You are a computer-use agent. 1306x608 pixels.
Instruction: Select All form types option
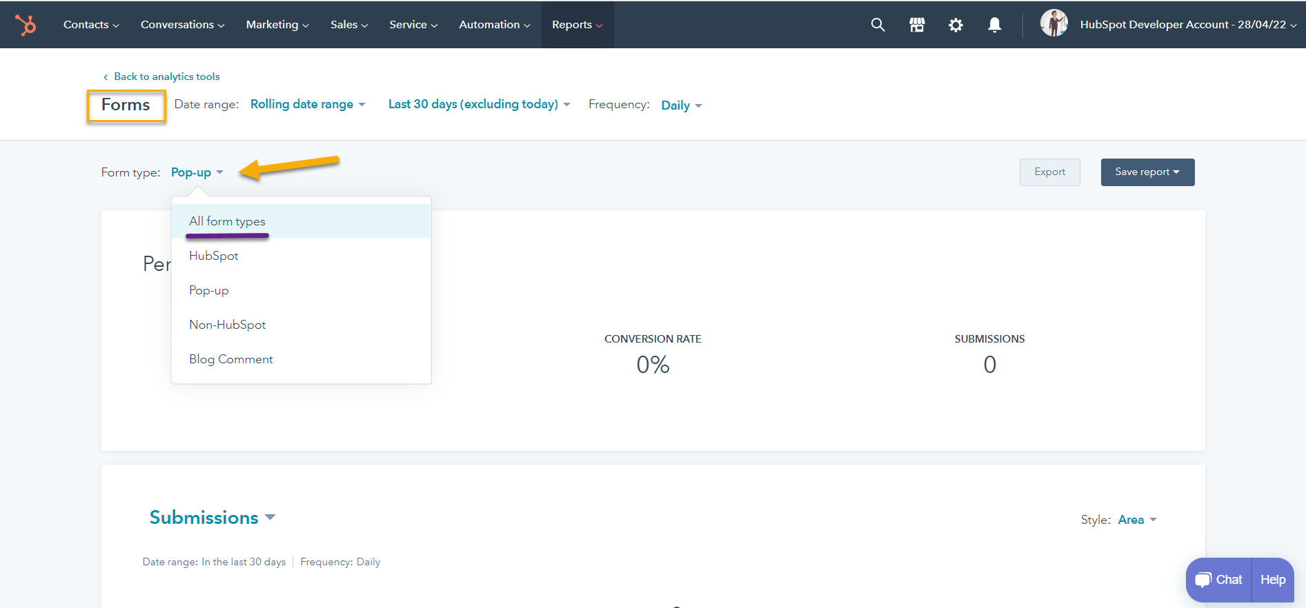[x=301, y=221]
